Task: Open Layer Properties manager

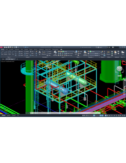Action: (55, 53)
